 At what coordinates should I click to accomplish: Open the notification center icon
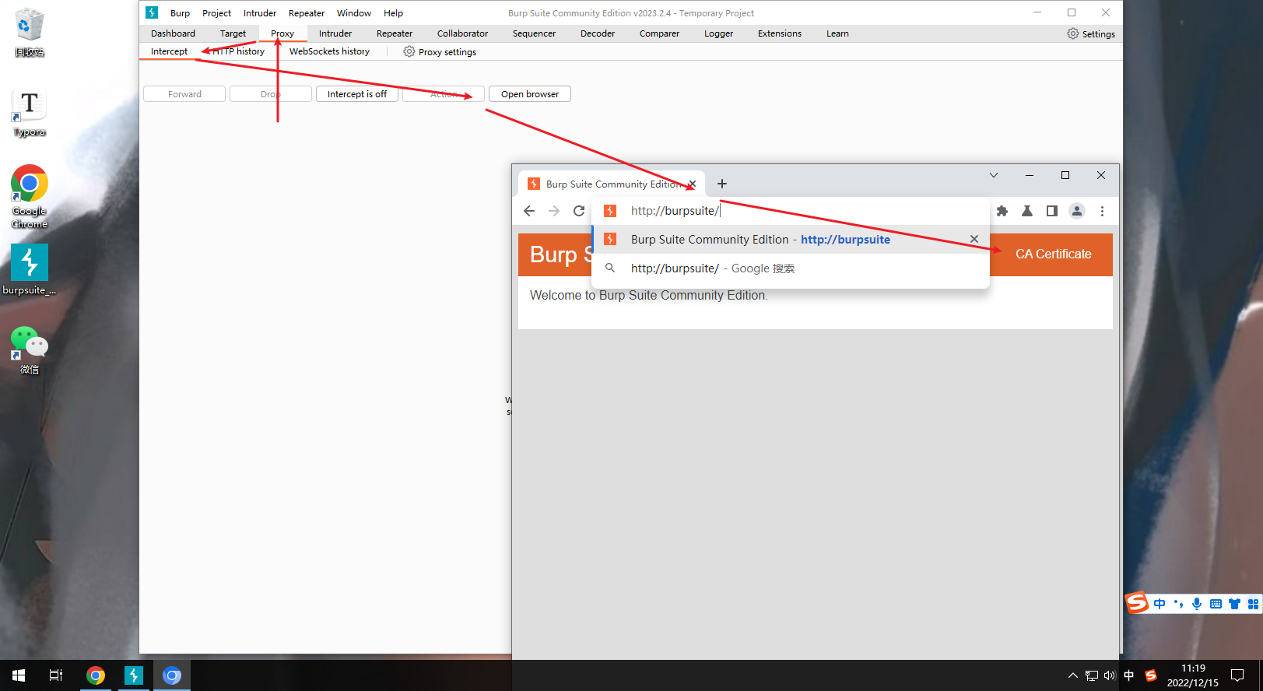[1237, 675]
